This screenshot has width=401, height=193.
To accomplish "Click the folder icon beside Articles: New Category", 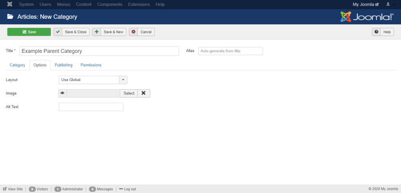I will 10,17.
